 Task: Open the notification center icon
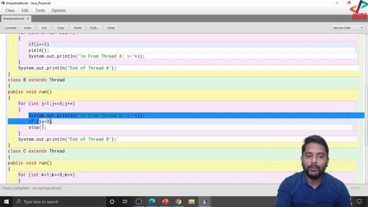click(x=359, y=202)
